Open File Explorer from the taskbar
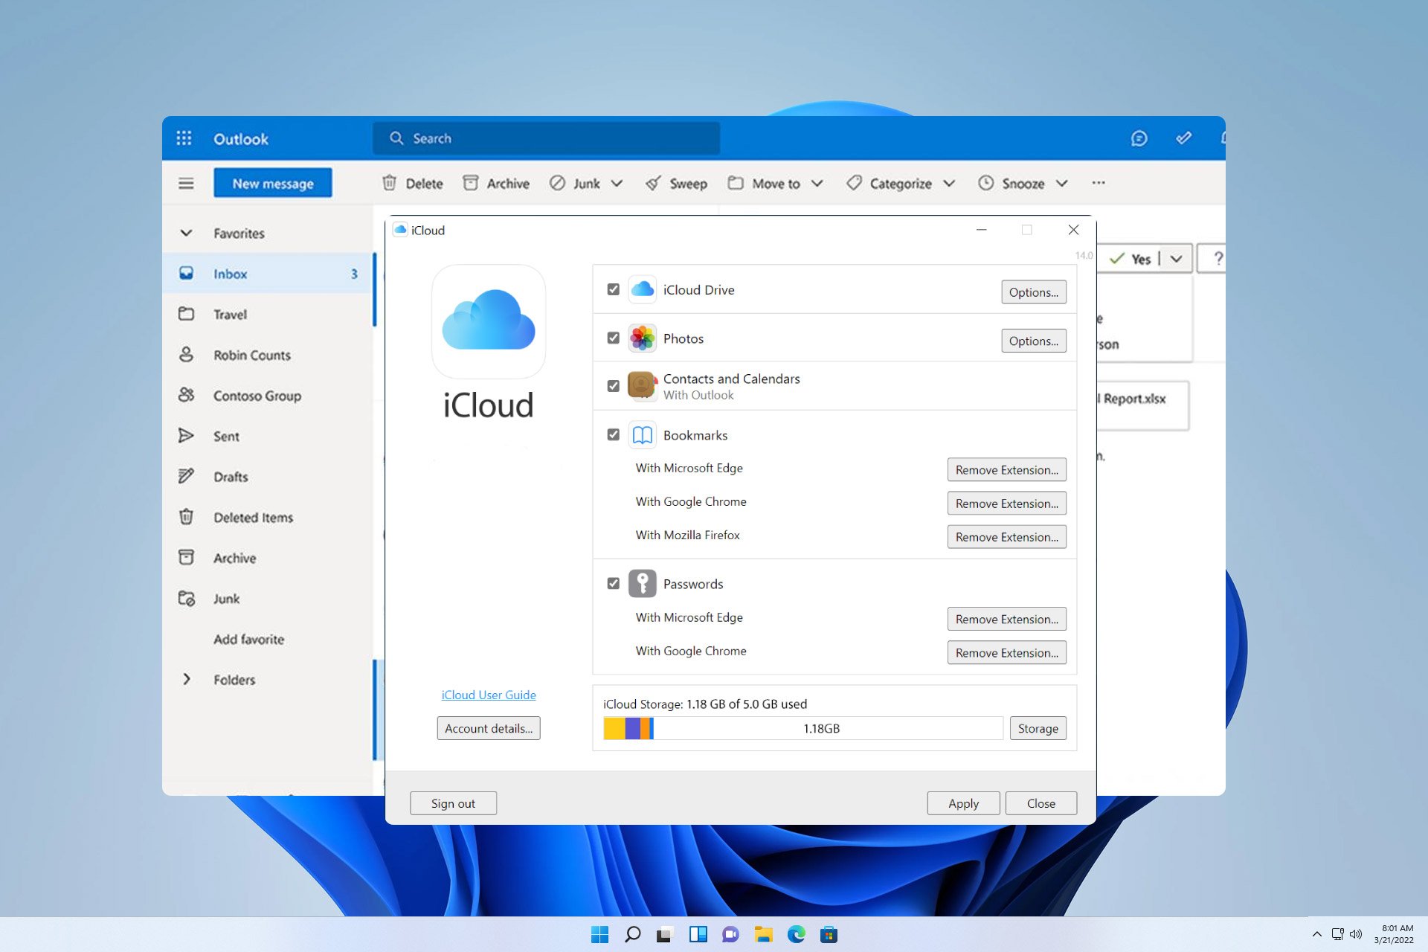1428x952 pixels. point(763,934)
